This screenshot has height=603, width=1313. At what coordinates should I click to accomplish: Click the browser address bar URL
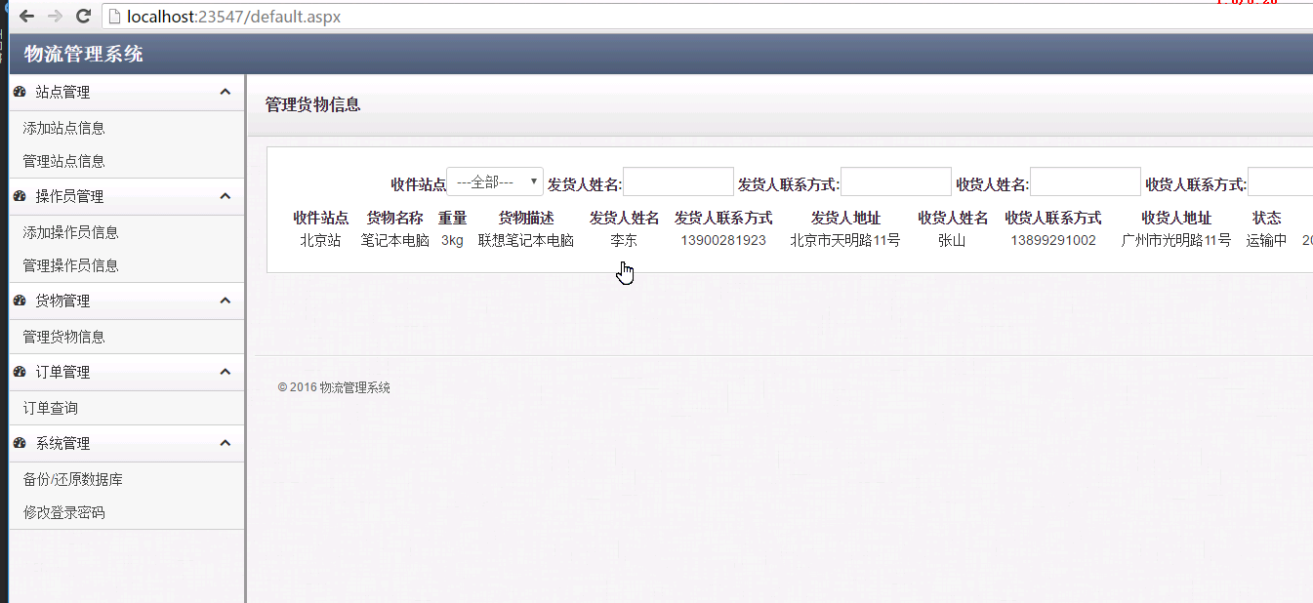[233, 17]
